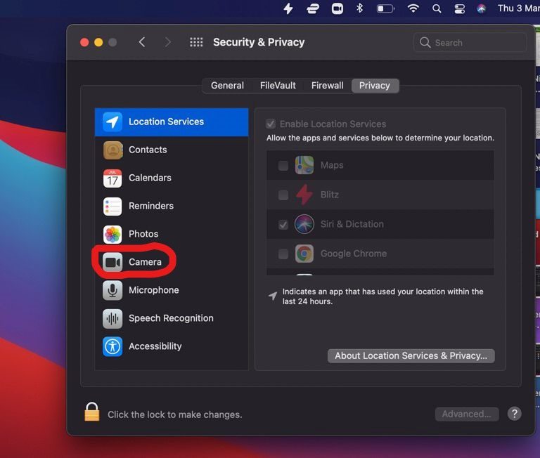
Task: Click About Location Services & Privacy button
Action: [x=411, y=356]
